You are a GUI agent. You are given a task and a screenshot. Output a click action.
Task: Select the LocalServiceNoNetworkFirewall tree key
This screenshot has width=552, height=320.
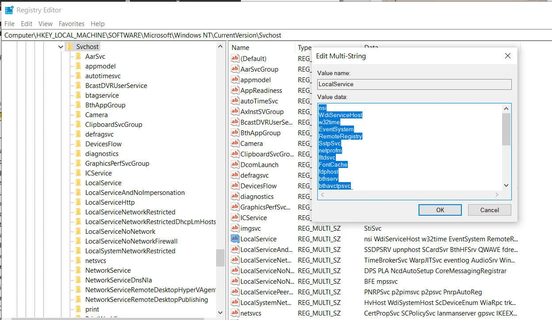point(131,241)
